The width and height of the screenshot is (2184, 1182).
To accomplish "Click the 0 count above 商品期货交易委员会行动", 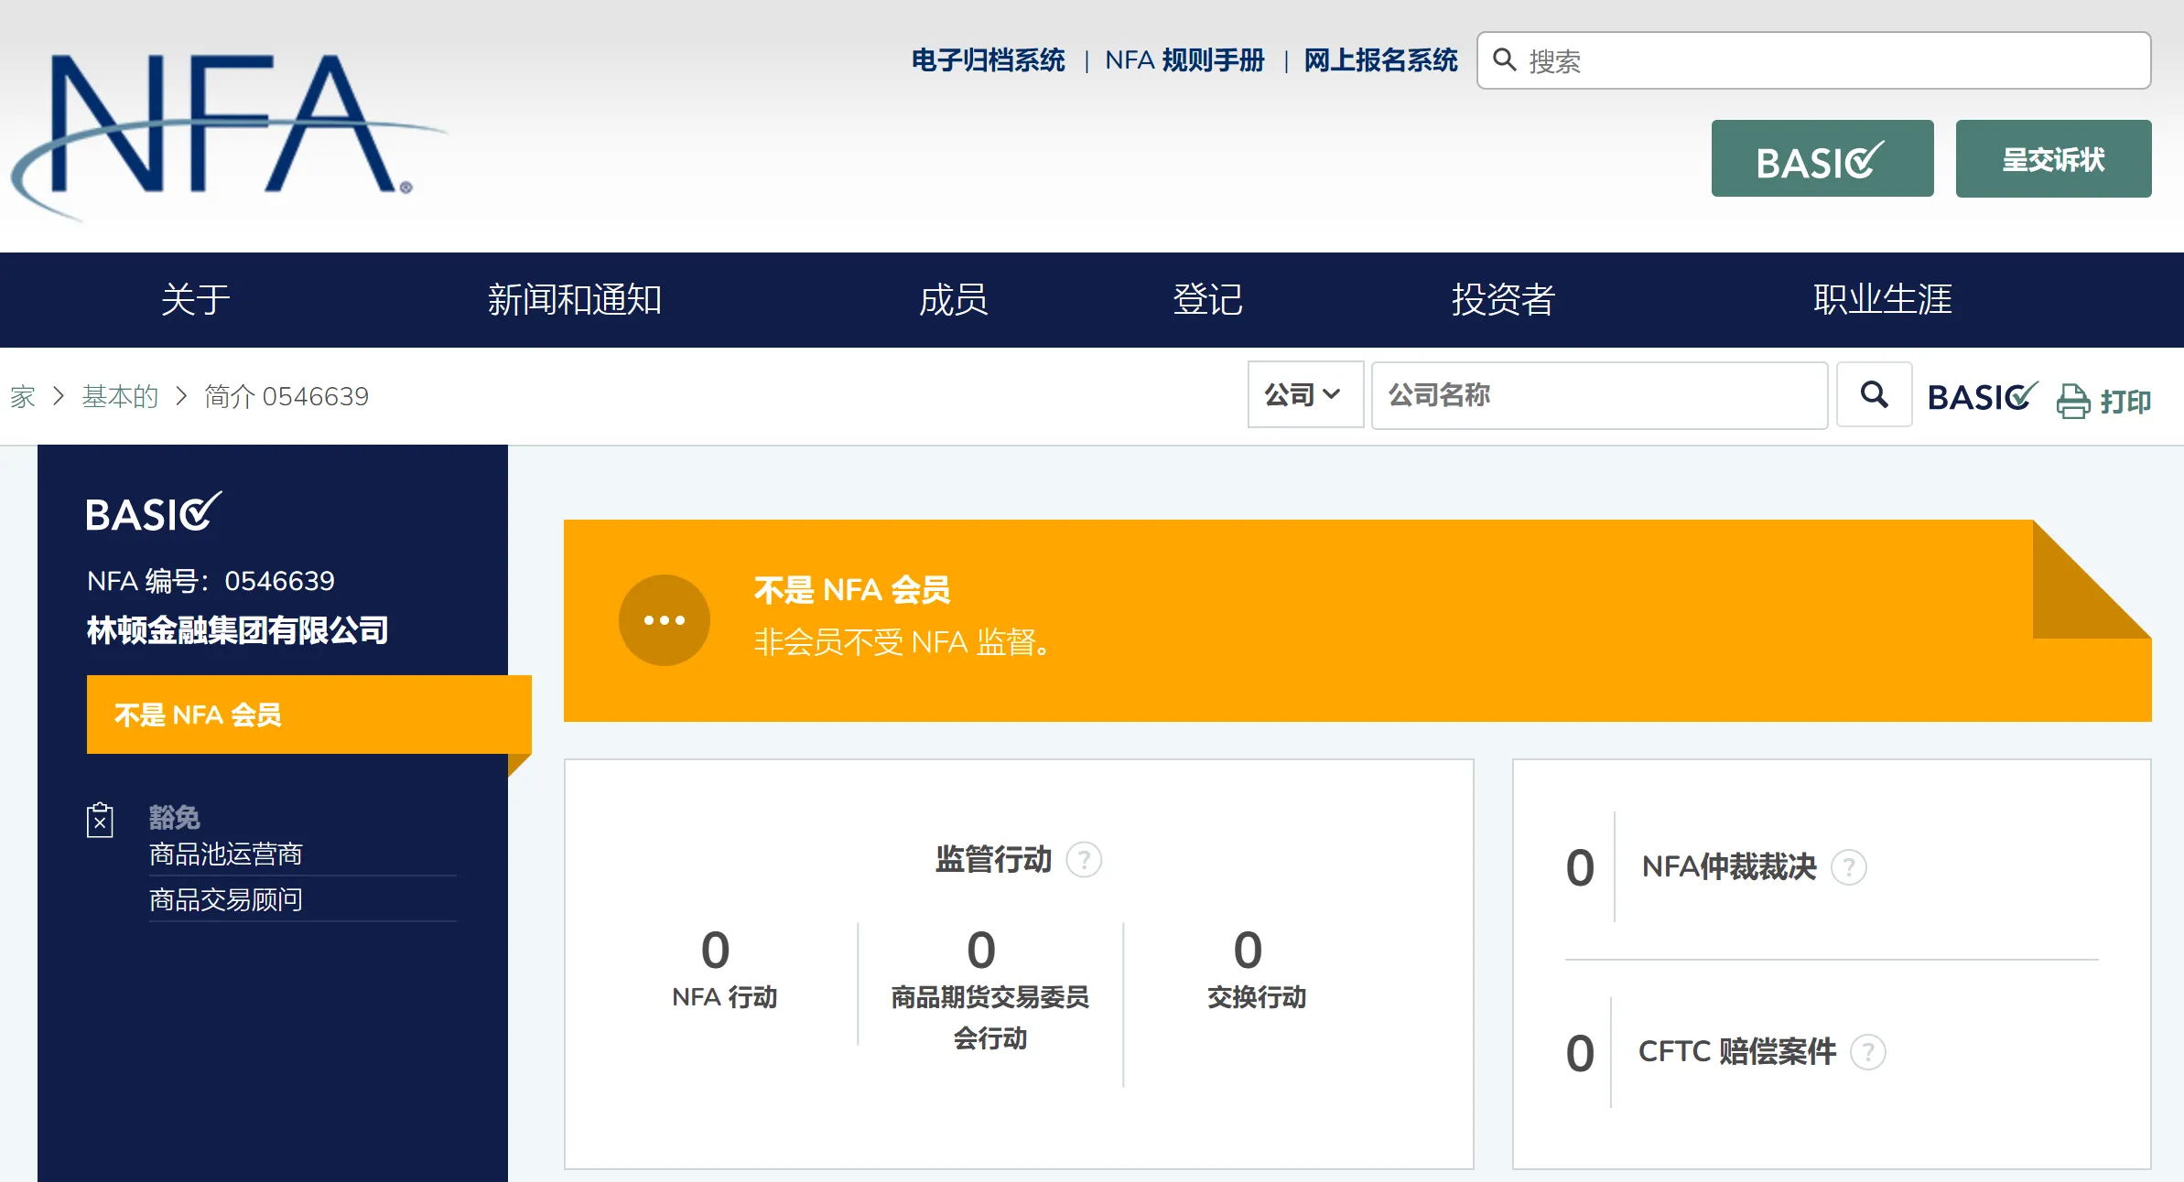I will pos(981,950).
